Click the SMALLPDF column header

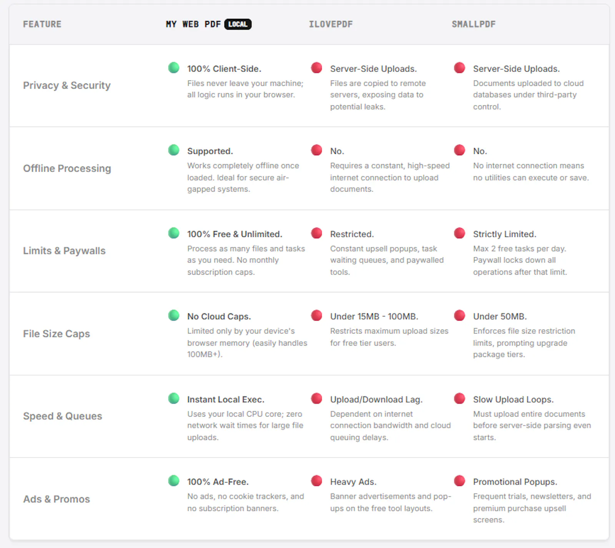point(474,24)
